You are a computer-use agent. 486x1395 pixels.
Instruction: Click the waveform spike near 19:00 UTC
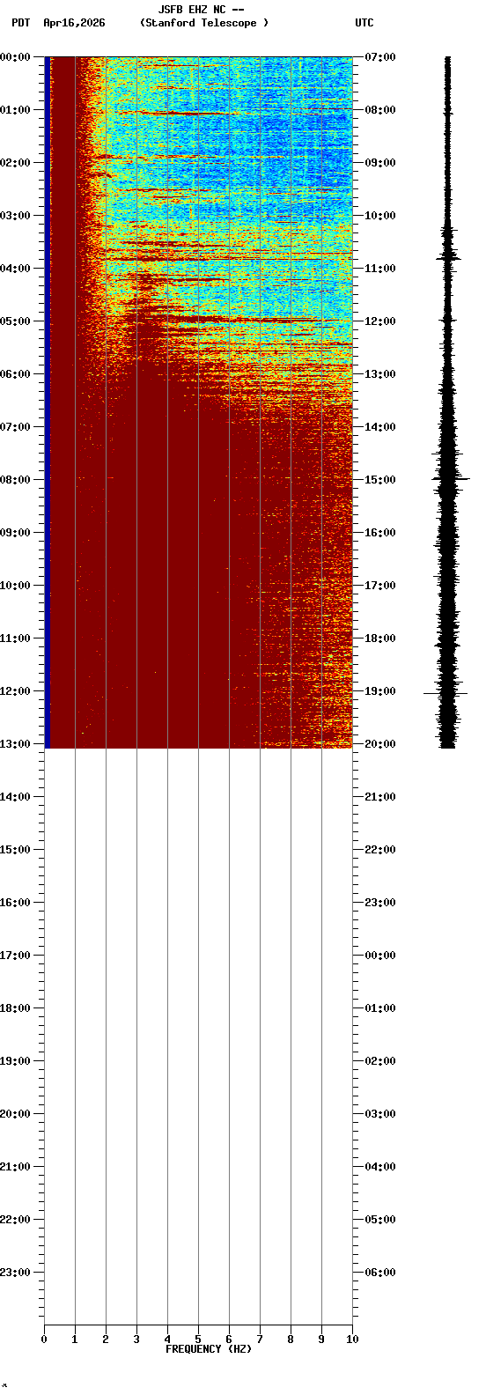point(445,693)
